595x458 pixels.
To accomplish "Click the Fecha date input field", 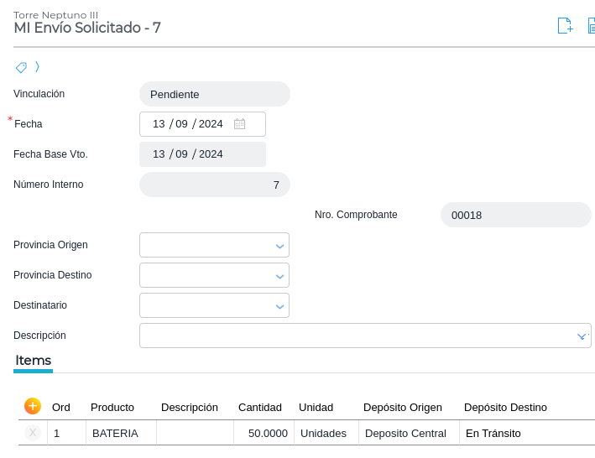I will pos(189,124).
